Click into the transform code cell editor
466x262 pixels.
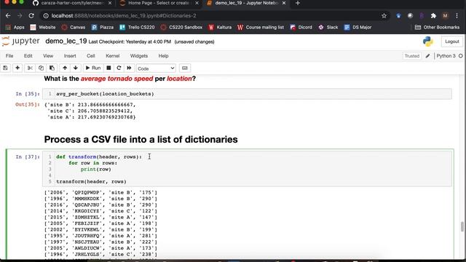[x=247, y=169]
